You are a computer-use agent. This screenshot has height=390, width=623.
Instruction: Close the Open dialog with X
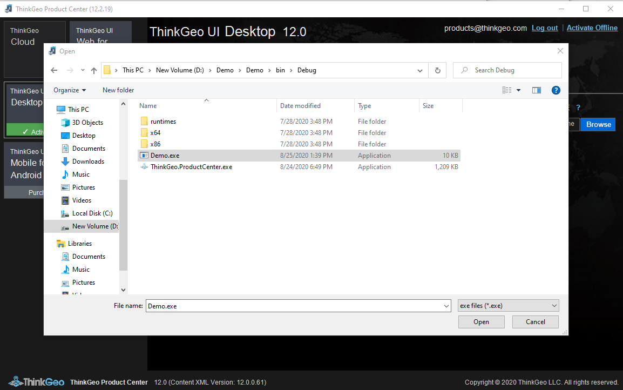pyautogui.click(x=560, y=51)
